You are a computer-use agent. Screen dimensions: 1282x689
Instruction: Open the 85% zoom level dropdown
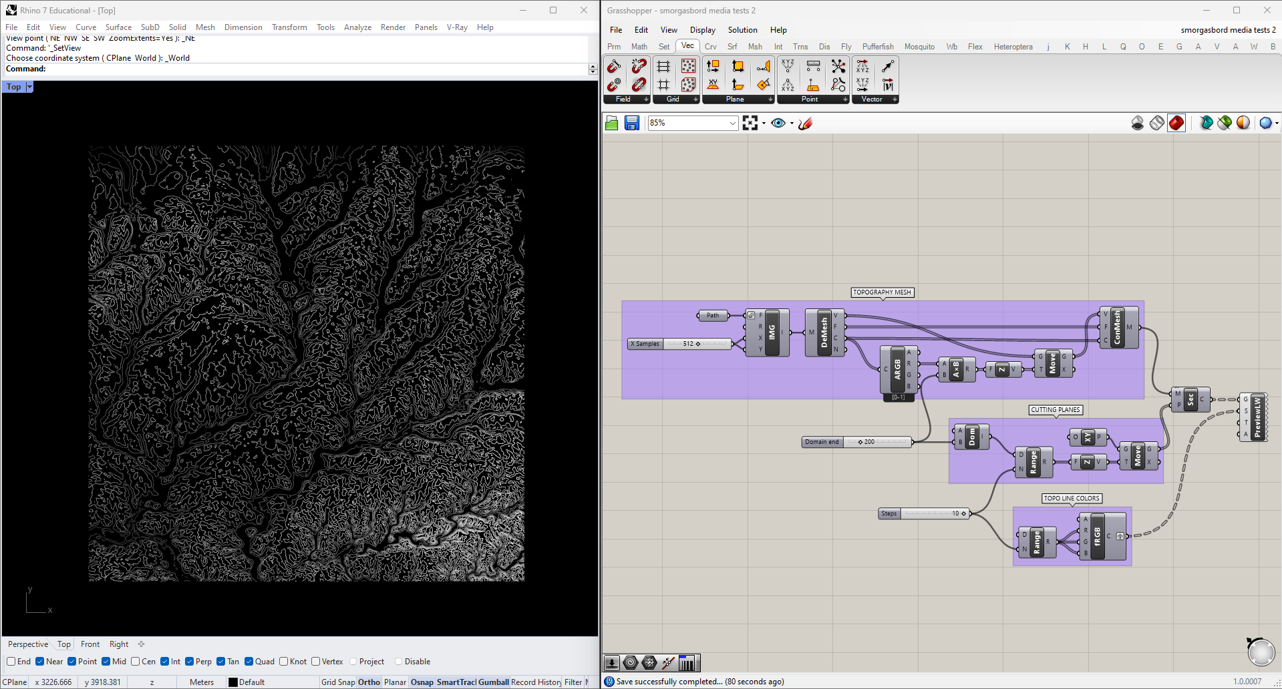tap(732, 123)
